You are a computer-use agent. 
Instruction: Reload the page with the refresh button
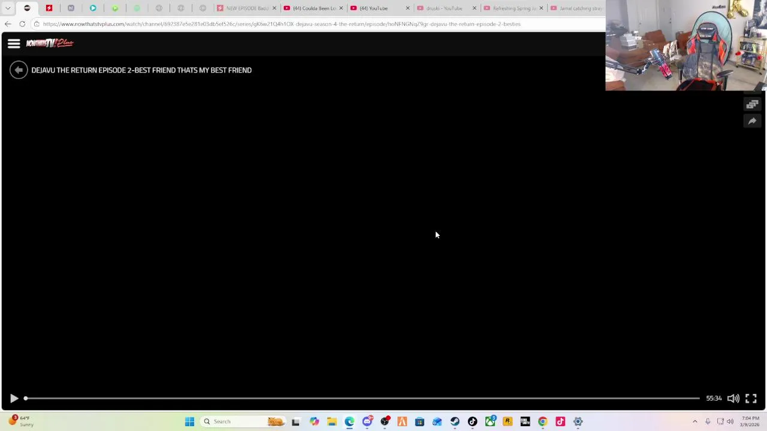click(22, 24)
